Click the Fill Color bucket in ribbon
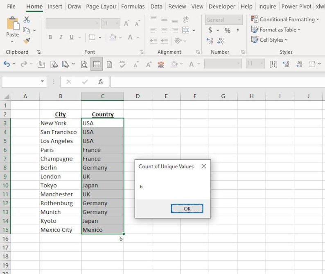The image size is (325, 274). pos(113,37)
